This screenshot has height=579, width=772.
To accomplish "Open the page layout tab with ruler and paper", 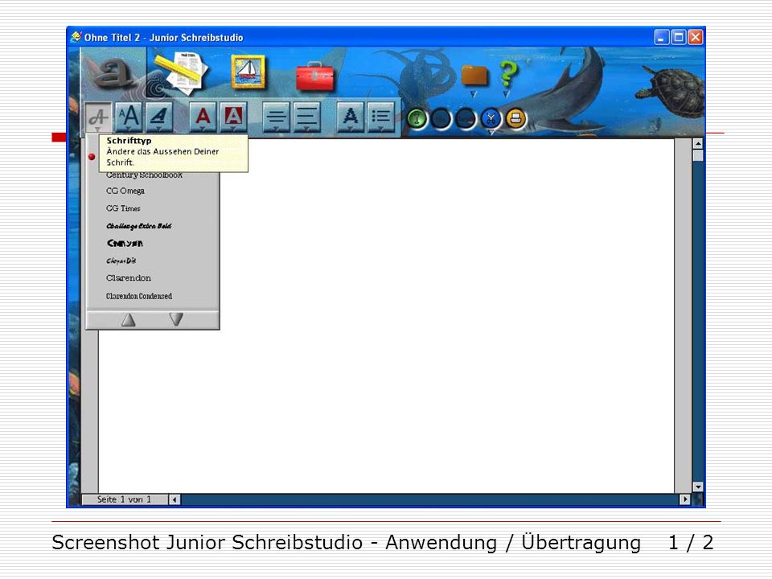I will (181, 73).
